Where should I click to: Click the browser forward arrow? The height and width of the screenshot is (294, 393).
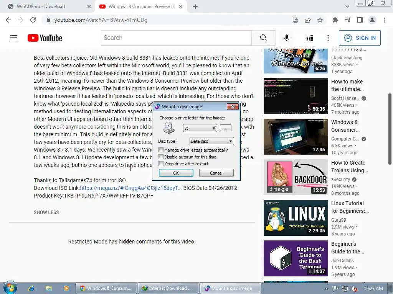tap(21, 20)
